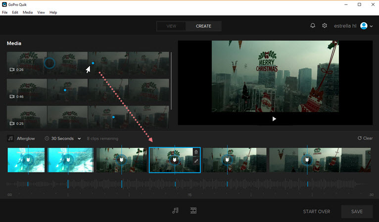Click START OVER
Image resolution: width=379 pixels, height=222 pixels.
point(317,212)
